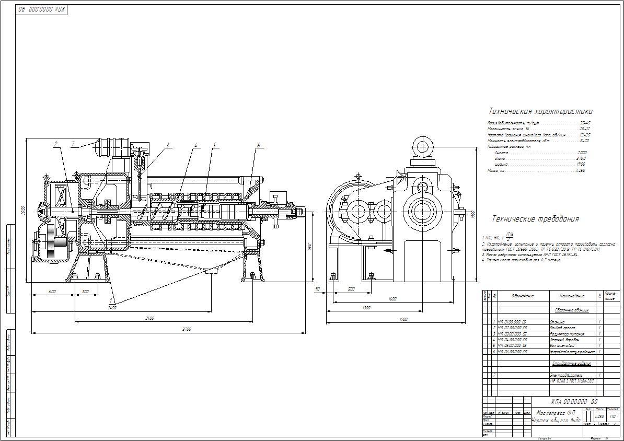Click callout number 1 below the frame

point(111,300)
